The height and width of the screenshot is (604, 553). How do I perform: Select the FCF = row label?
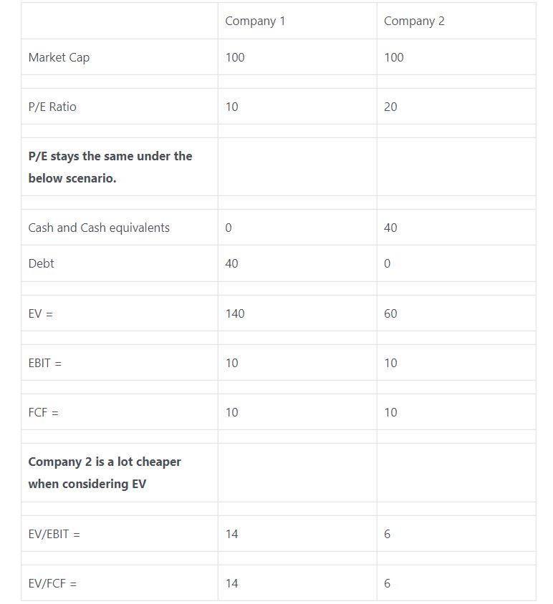click(43, 412)
